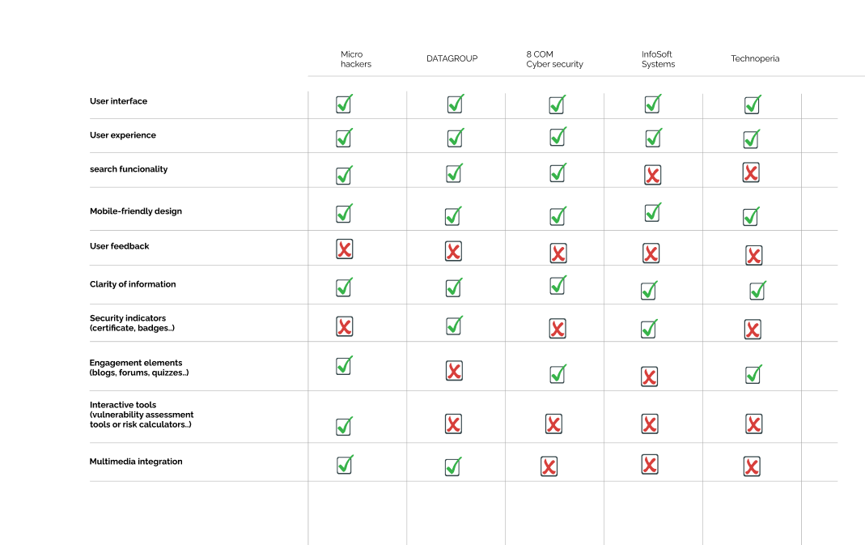Viewport: 865px width, 545px height.
Task: Select the DATAGROUP column header
Action: tap(452, 59)
